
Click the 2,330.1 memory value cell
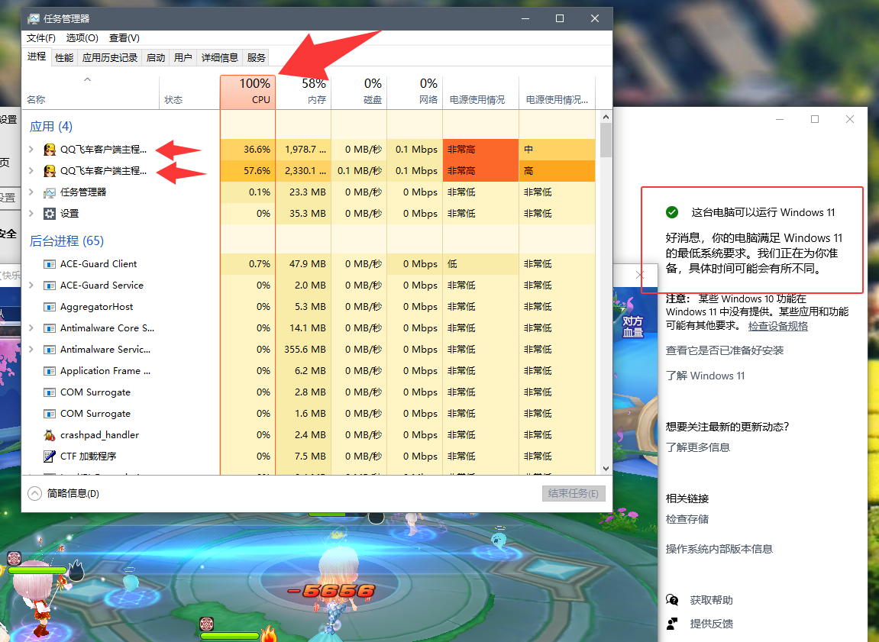[x=303, y=171]
